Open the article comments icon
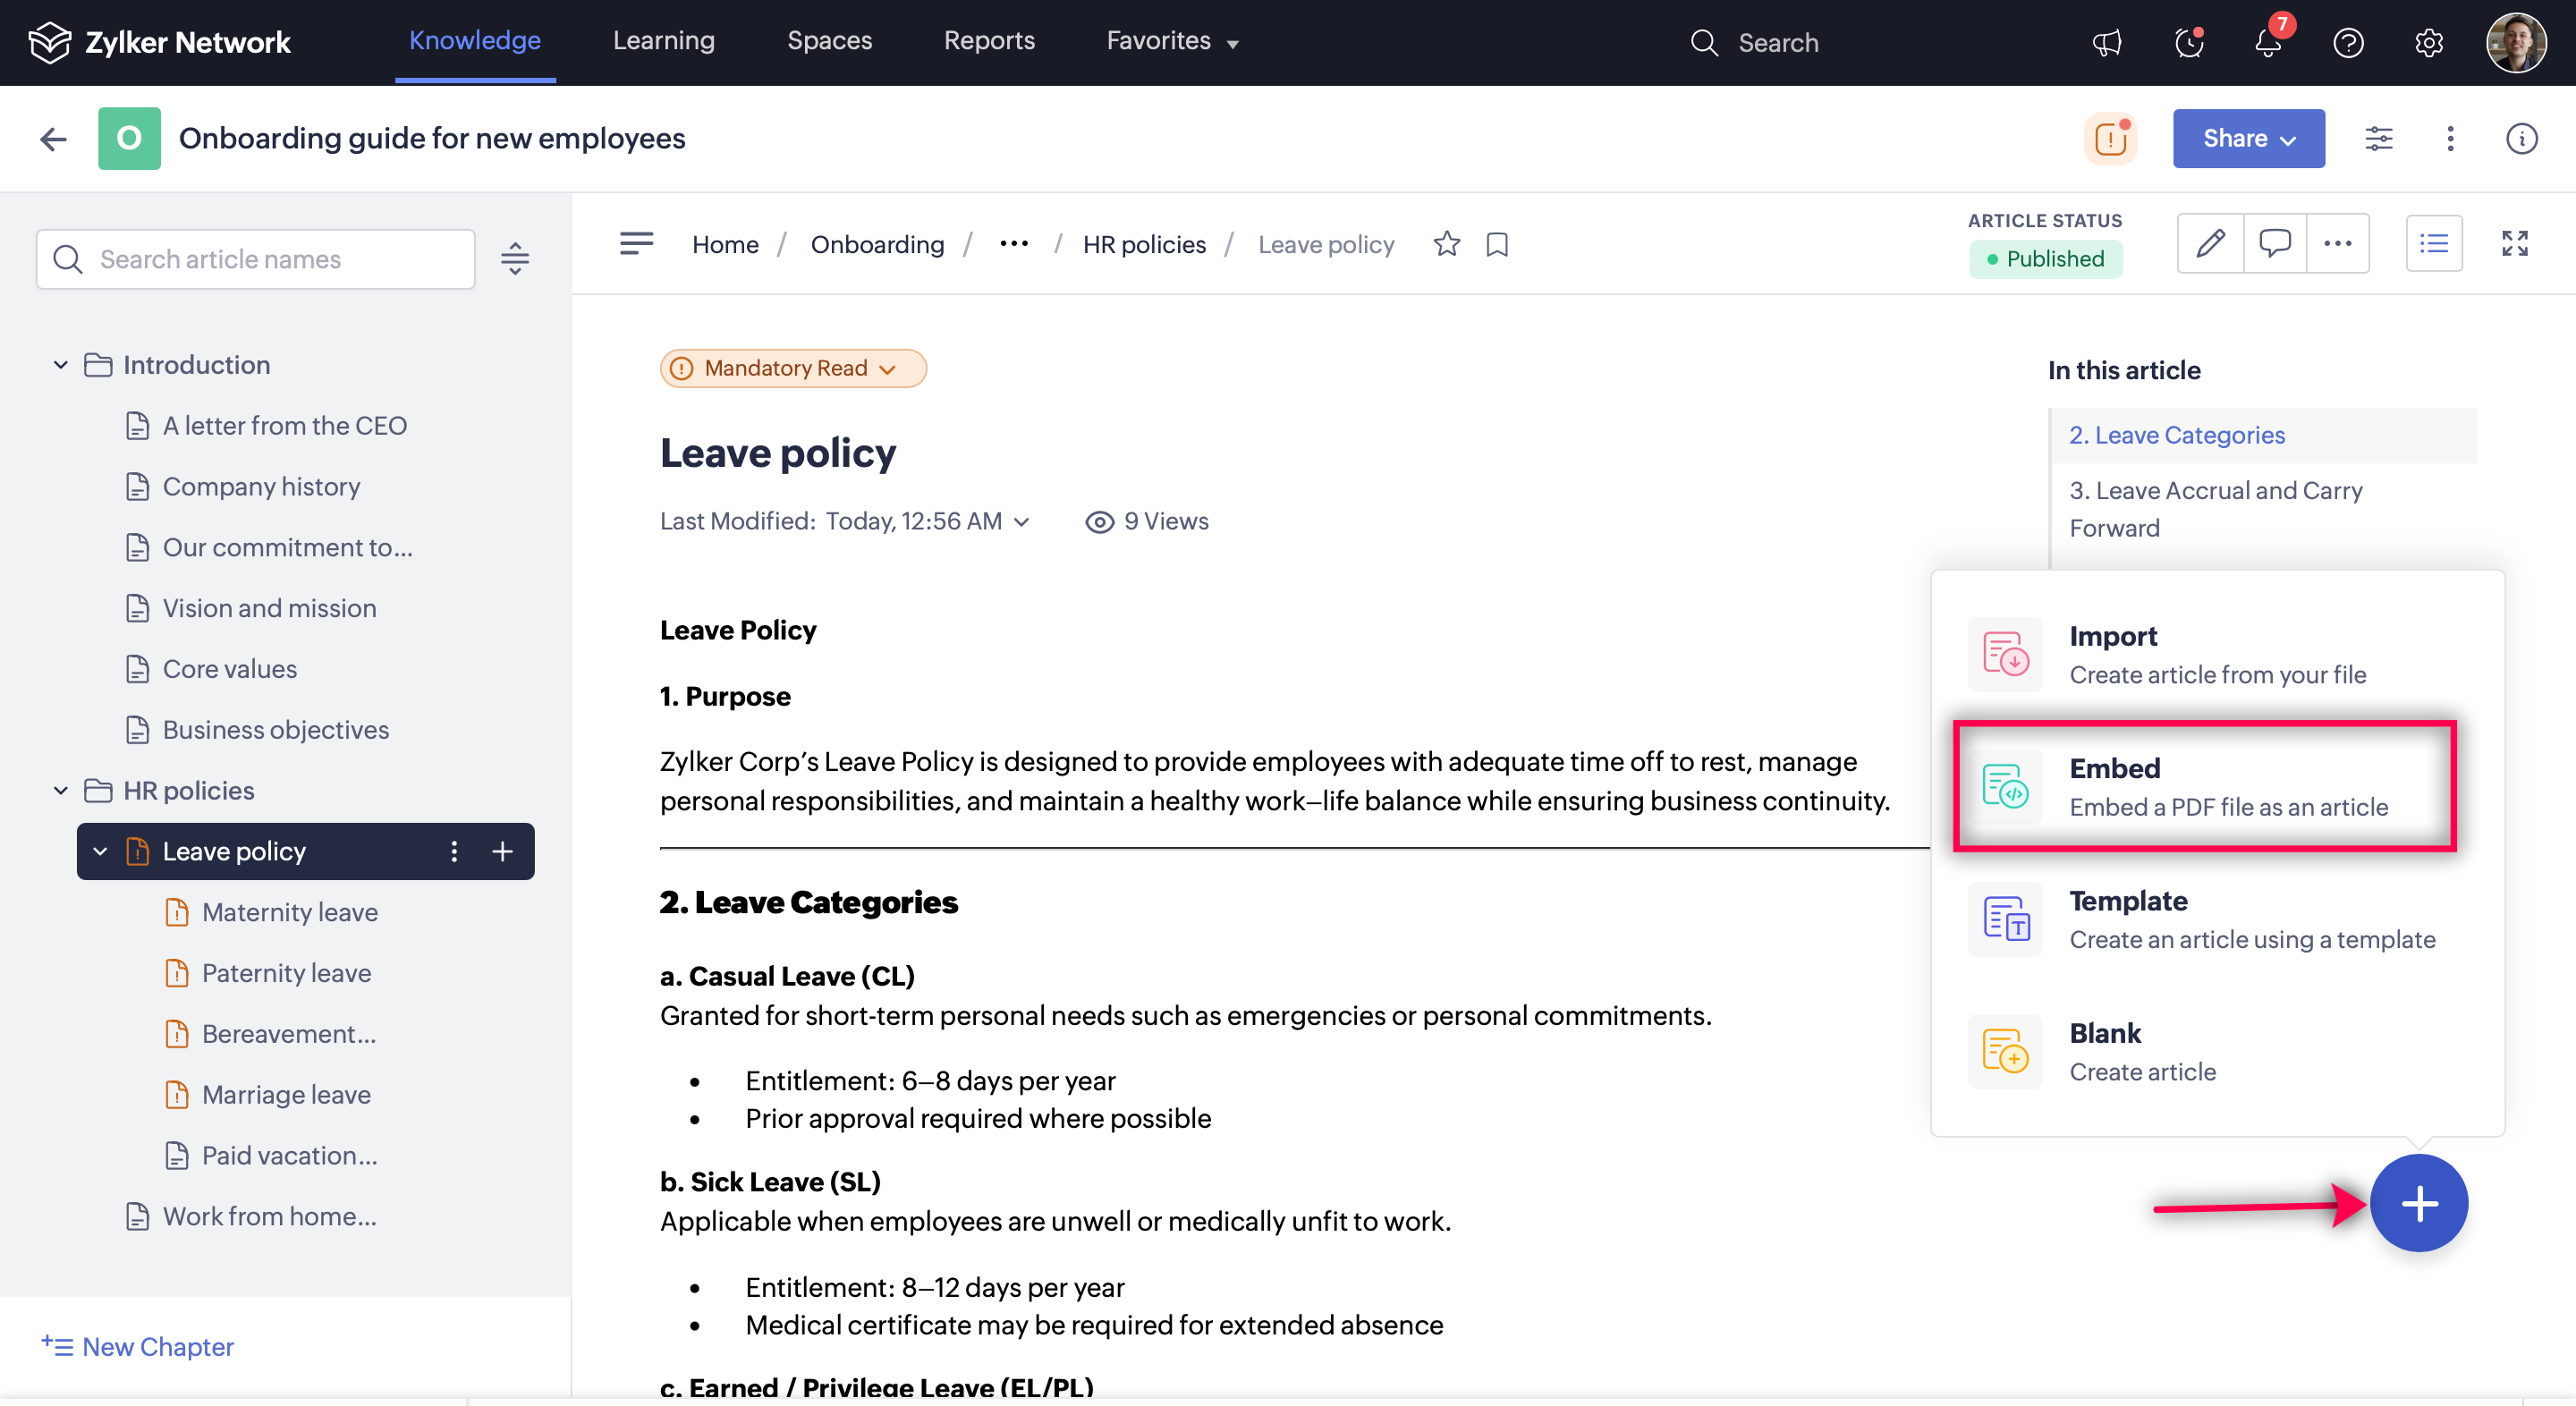The image size is (2576, 1406). (x=2274, y=243)
